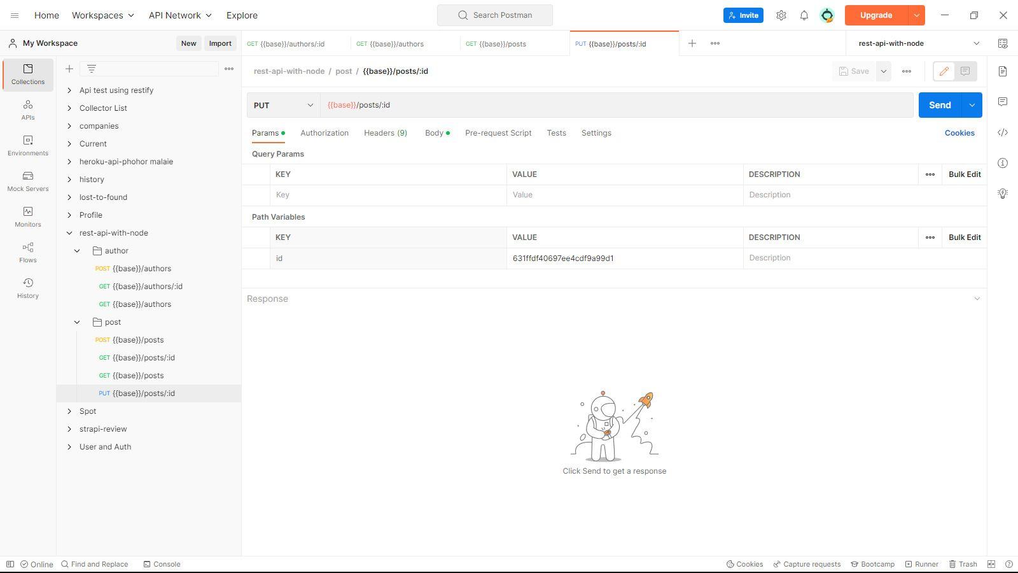Open the APIs sidebar panel

[28, 110]
